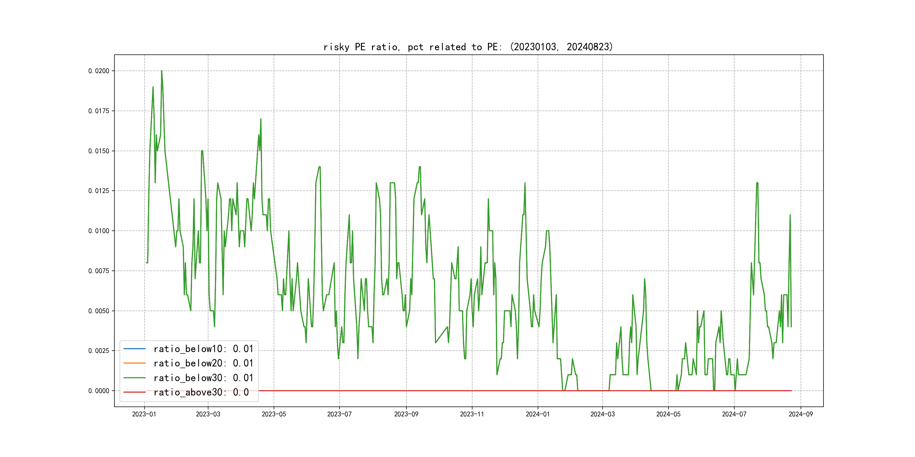Click the 2023-01 x-axis tick label
Viewport: 915px width, 457px height.
coord(144,414)
